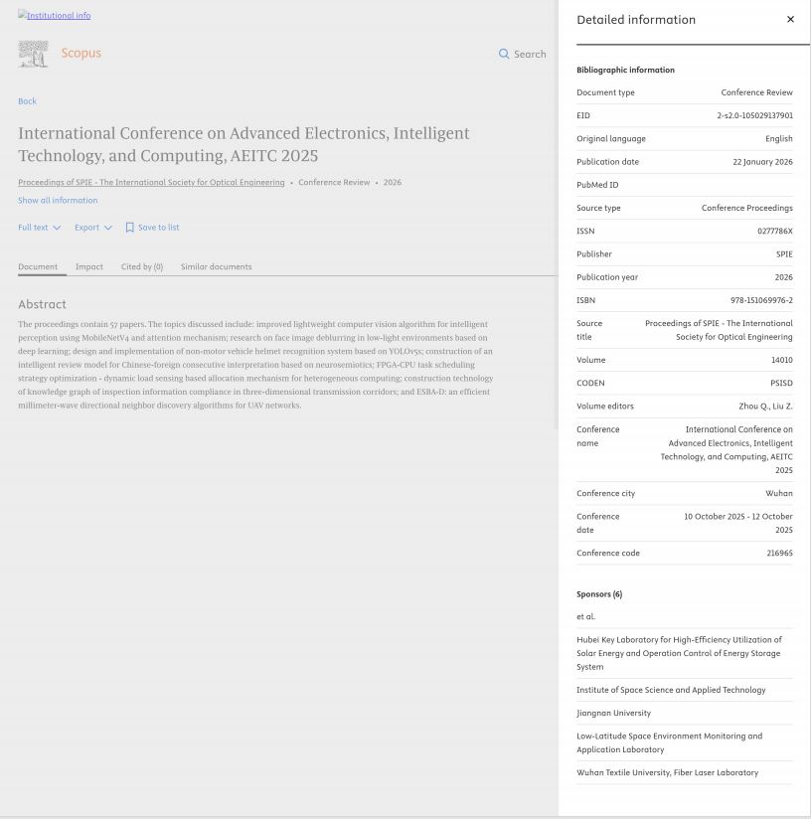The image size is (811, 819).
Task: Click the Save to list bookmark icon
Action: pyautogui.click(x=129, y=228)
